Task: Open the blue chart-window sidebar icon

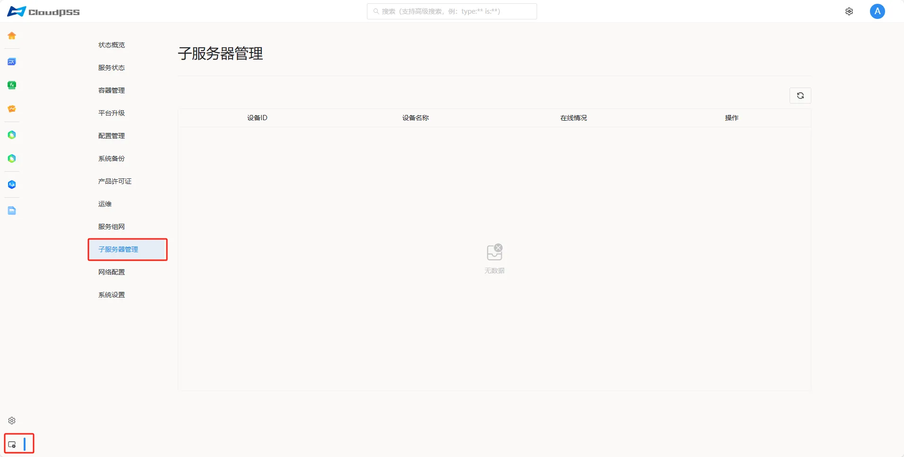Action: tap(12, 62)
